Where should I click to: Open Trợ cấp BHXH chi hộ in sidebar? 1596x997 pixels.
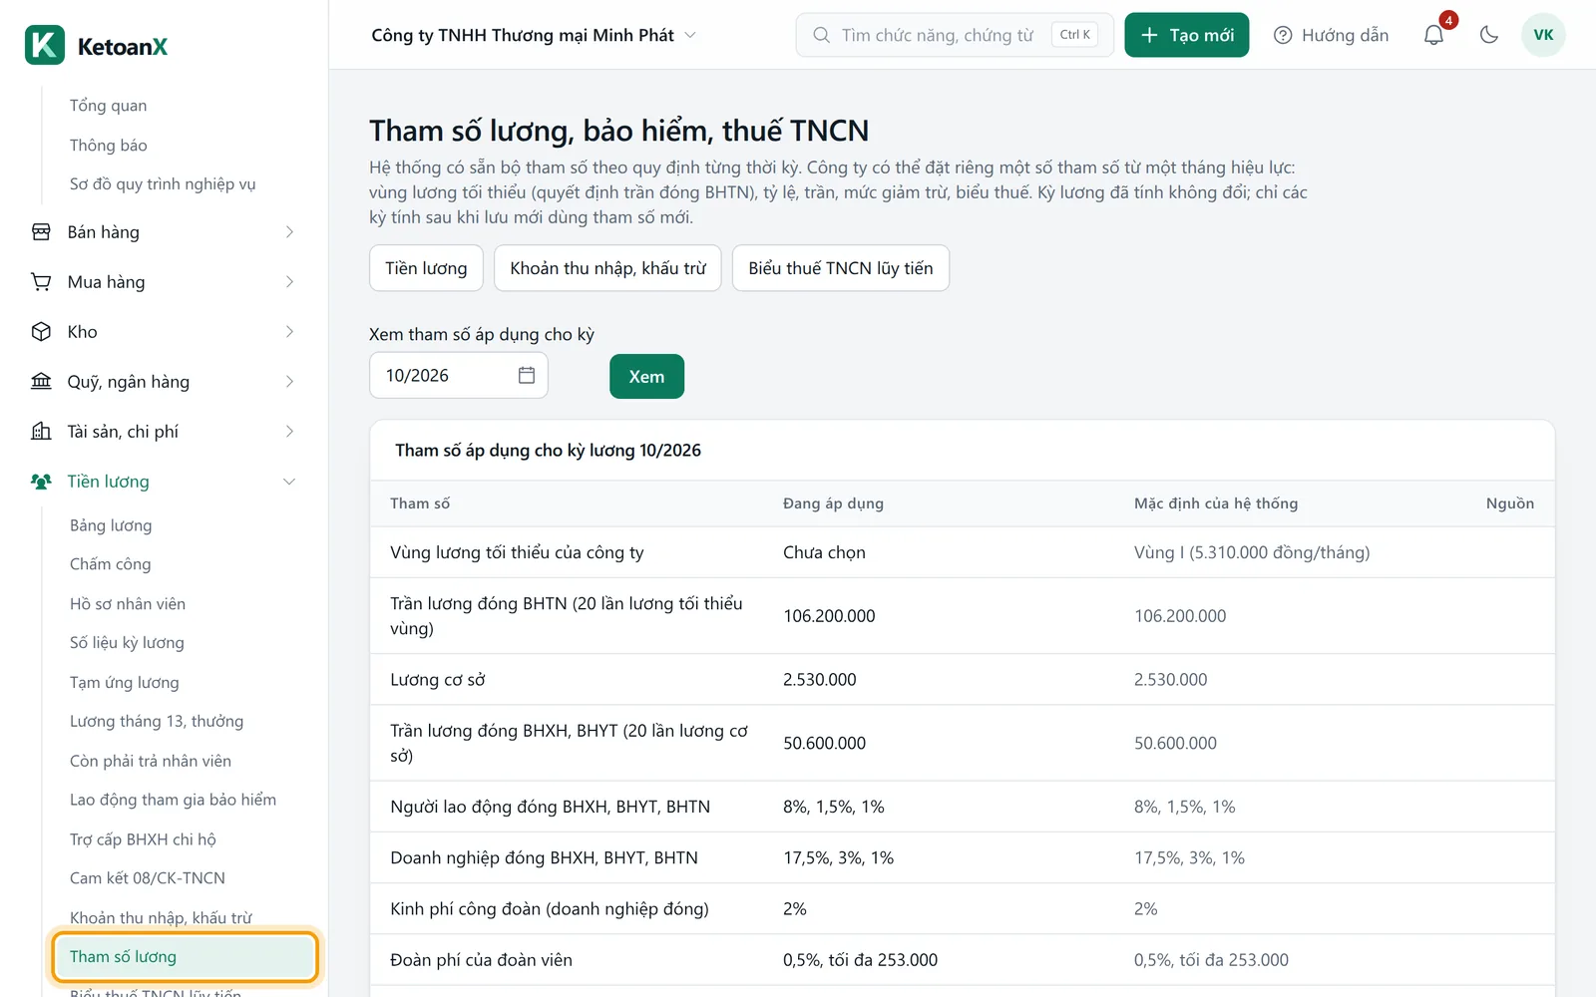coord(143,839)
